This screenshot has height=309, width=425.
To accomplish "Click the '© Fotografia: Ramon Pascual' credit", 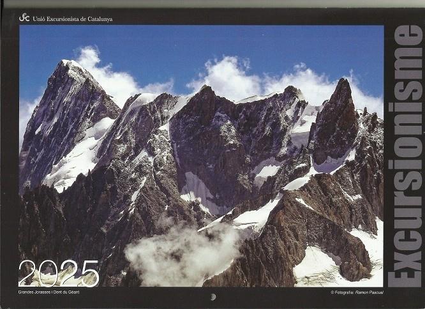I will [356, 293].
